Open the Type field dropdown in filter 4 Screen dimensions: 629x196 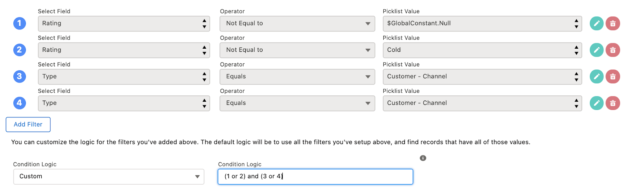click(x=124, y=103)
